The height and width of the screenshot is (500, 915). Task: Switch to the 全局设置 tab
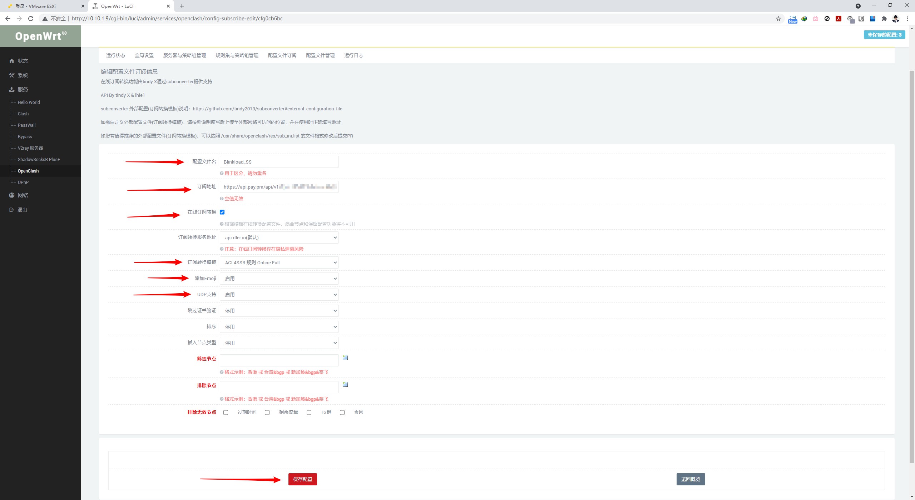tap(144, 55)
